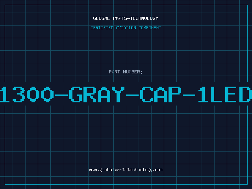The height and width of the screenshot is (189, 252).
Task: Click the CERTIFIED AVIATION COMPONENT subtitle
Action: [x=126, y=28]
